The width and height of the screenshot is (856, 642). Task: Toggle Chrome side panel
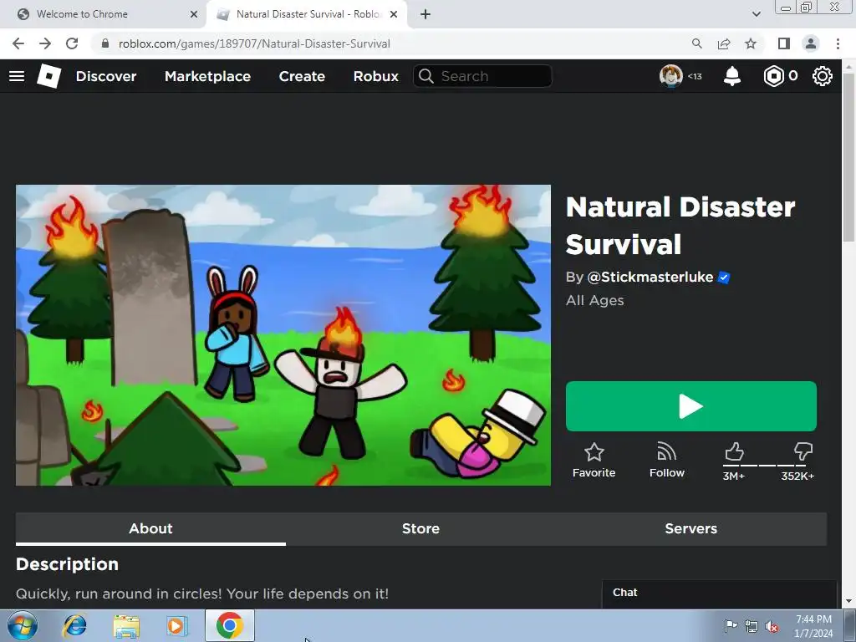click(x=784, y=43)
